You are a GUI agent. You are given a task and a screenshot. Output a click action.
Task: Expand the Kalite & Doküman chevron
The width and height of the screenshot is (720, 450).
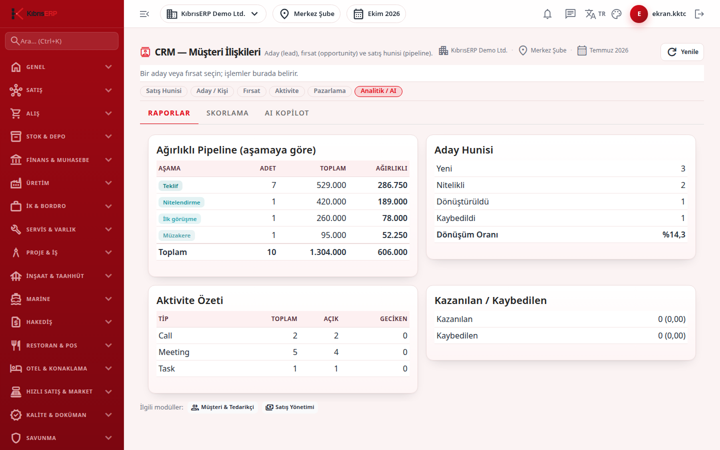click(108, 415)
